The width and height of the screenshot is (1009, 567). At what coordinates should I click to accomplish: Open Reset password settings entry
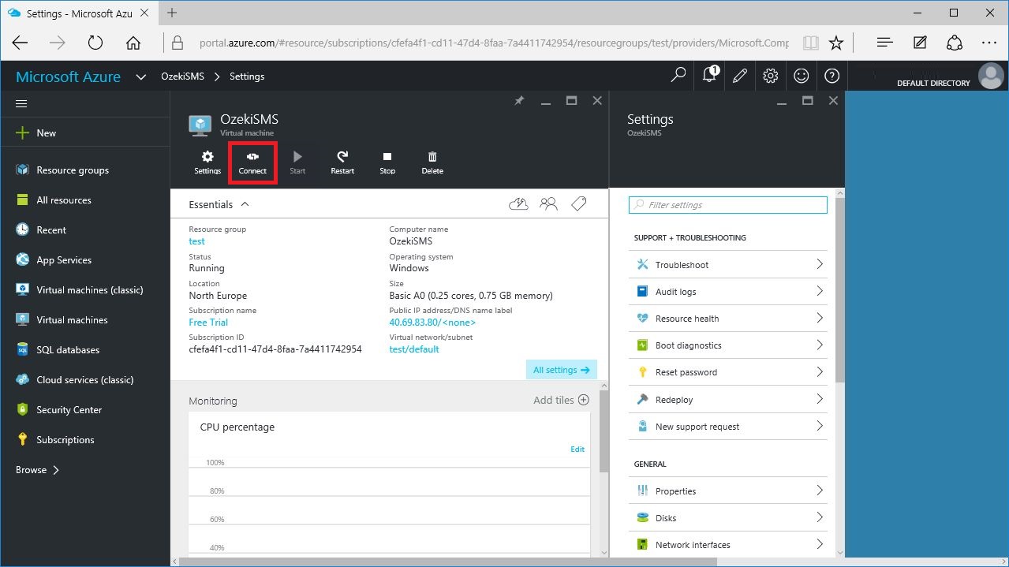(x=727, y=372)
